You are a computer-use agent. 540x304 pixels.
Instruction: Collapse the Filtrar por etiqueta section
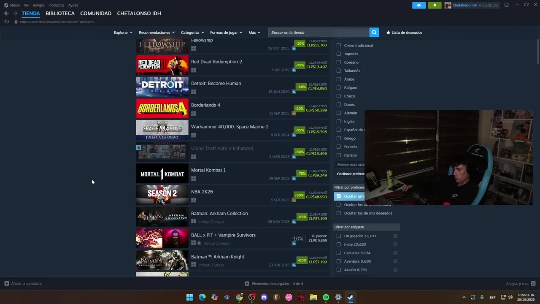[366, 227]
